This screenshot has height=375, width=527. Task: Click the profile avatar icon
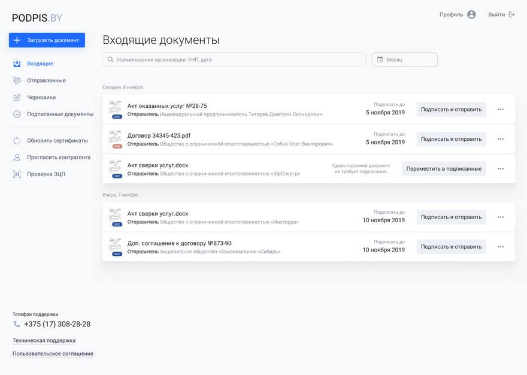tap(471, 15)
